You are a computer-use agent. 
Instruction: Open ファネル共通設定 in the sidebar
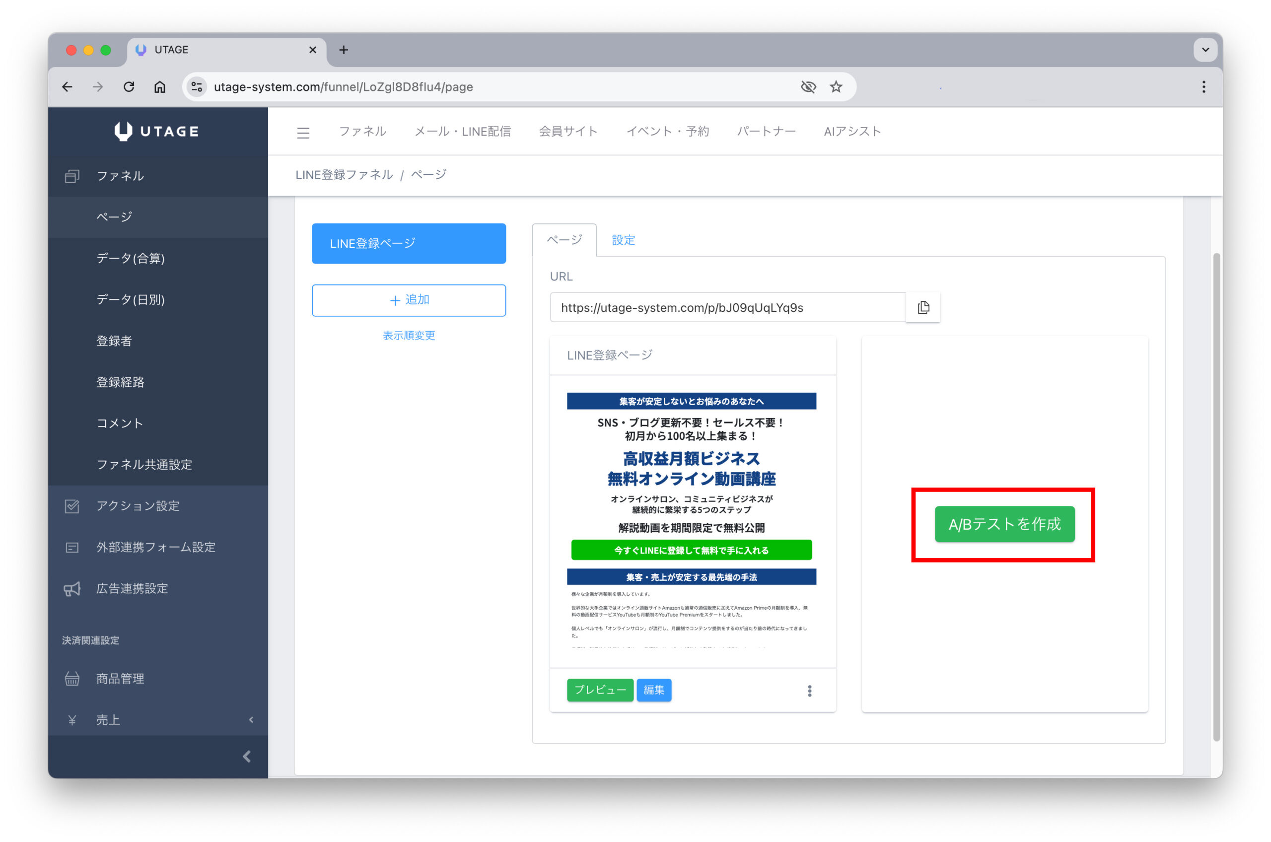158,465
